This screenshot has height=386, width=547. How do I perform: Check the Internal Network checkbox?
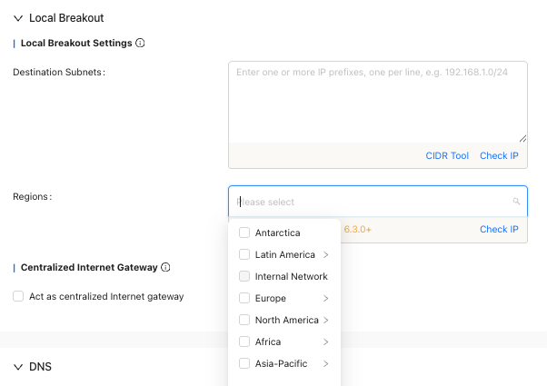tap(244, 276)
